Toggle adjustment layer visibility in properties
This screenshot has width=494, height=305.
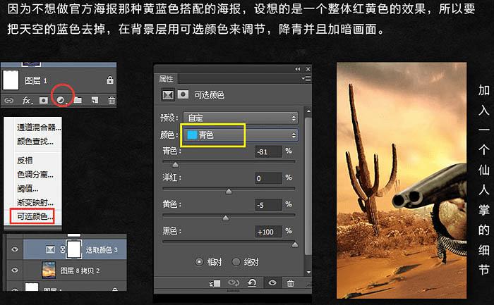272,282
